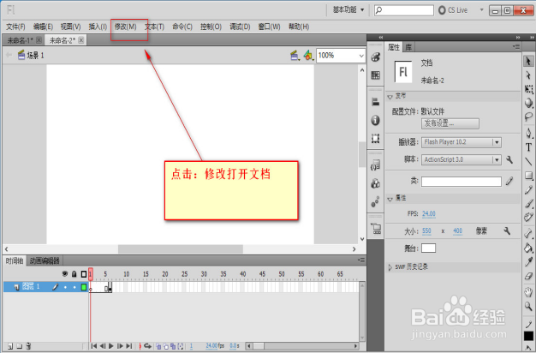Screen dimensions: 536x353
Task: Toggle visibility dot of layer 1
Action: point(65,287)
